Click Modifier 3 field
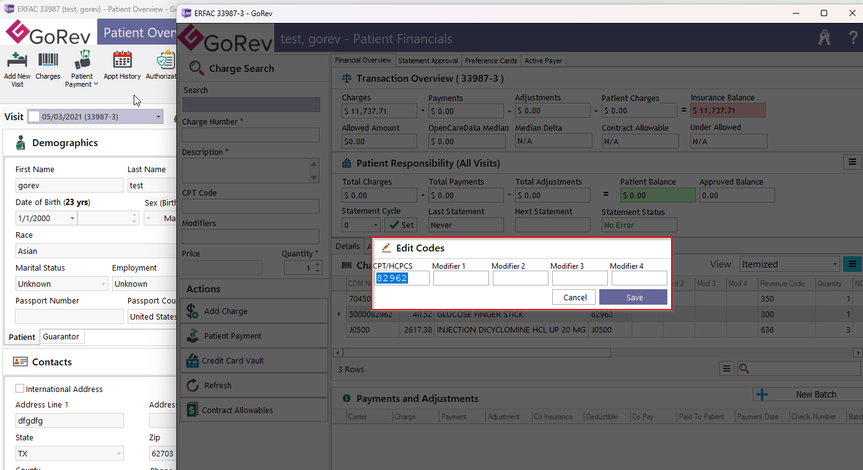Image resolution: width=863 pixels, height=470 pixels. (580, 278)
